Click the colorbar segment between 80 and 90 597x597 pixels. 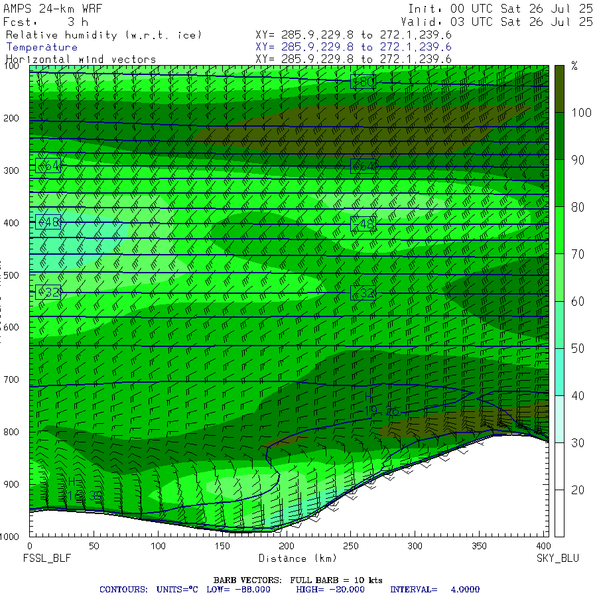(x=559, y=183)
